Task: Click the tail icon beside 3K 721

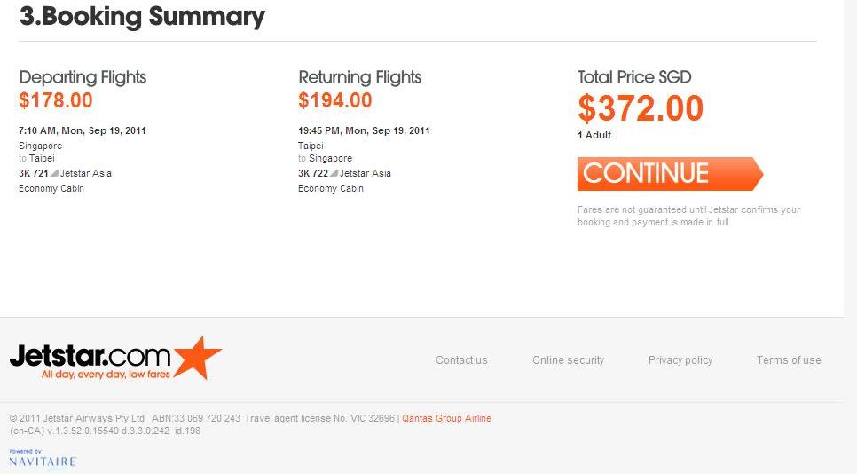Action: click(55, 173)
